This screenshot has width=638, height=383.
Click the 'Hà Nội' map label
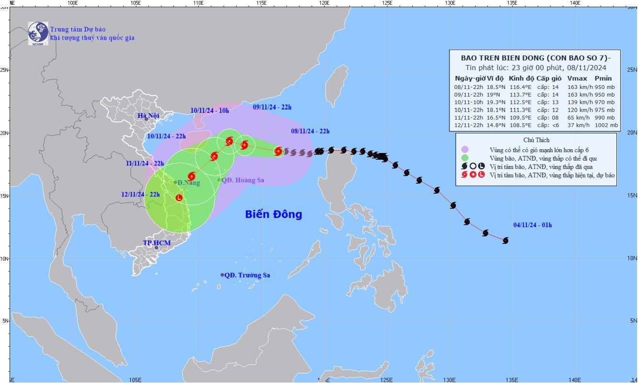click(148, 116)
